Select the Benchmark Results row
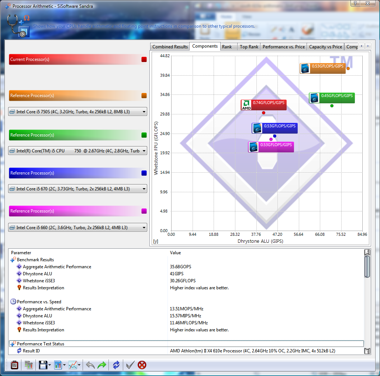Screen dimensions: 380x376 click(186, 260)
